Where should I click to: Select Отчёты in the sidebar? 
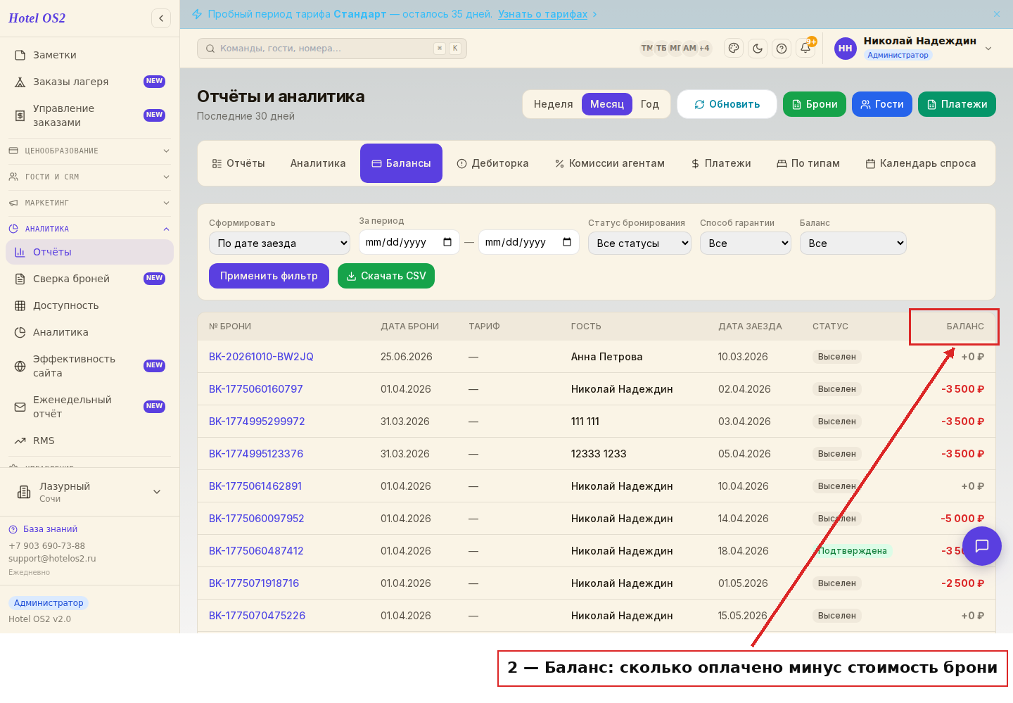(89, 252)
